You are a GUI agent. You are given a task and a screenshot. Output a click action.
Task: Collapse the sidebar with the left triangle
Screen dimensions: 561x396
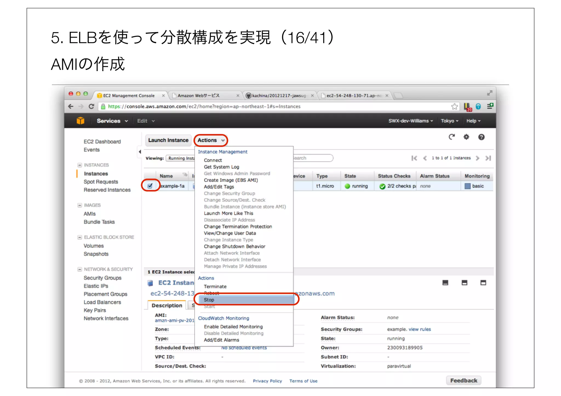140,152
